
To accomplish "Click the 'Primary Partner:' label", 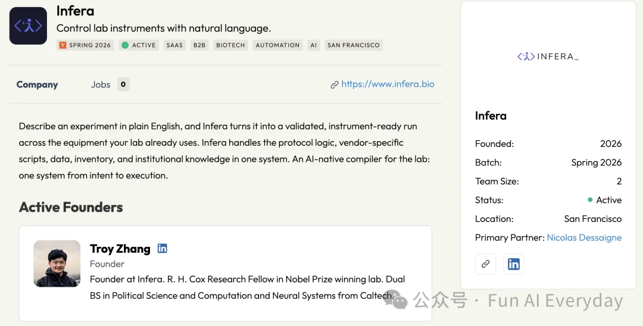I will pos(510,237).
